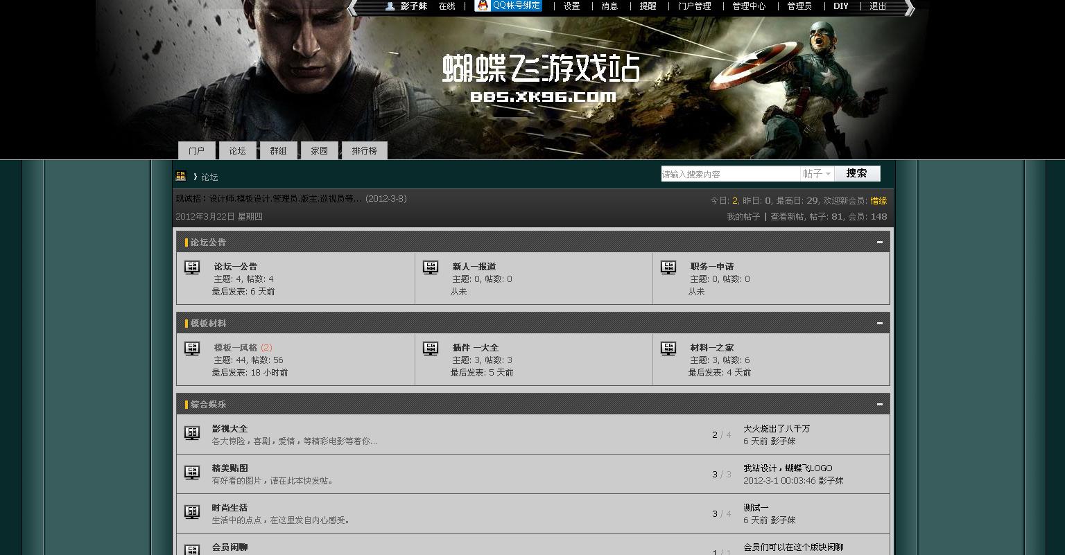Click the 搜索 button

857,173
